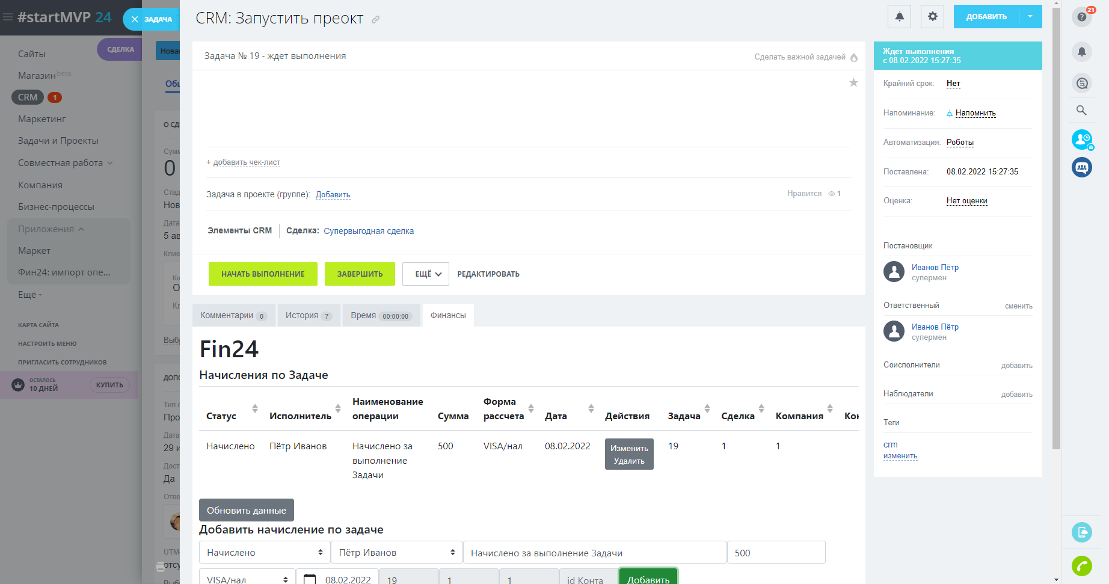Copy task link chain icon beside title

(x=375, y=20)
